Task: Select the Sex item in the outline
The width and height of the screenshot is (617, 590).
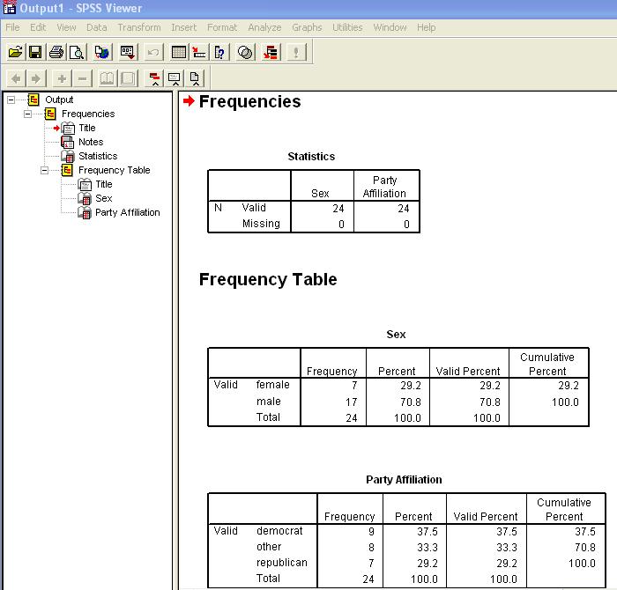Action: tap(104, 198)
